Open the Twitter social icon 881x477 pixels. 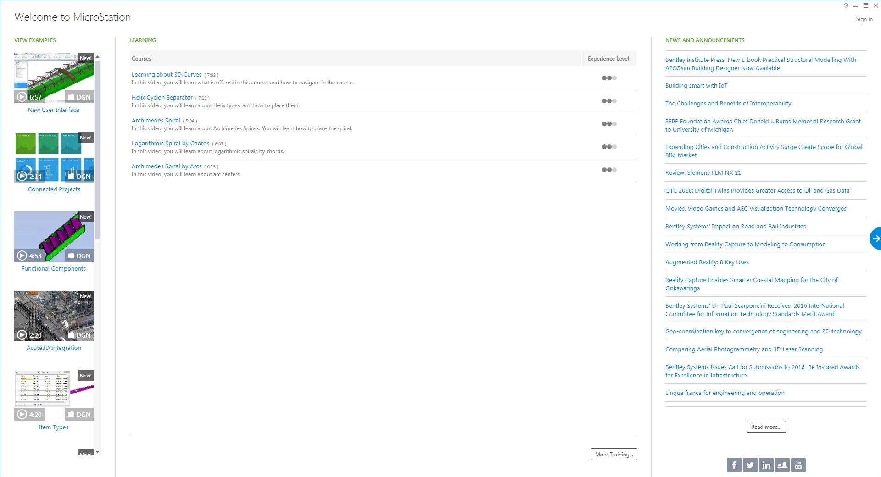750,465
